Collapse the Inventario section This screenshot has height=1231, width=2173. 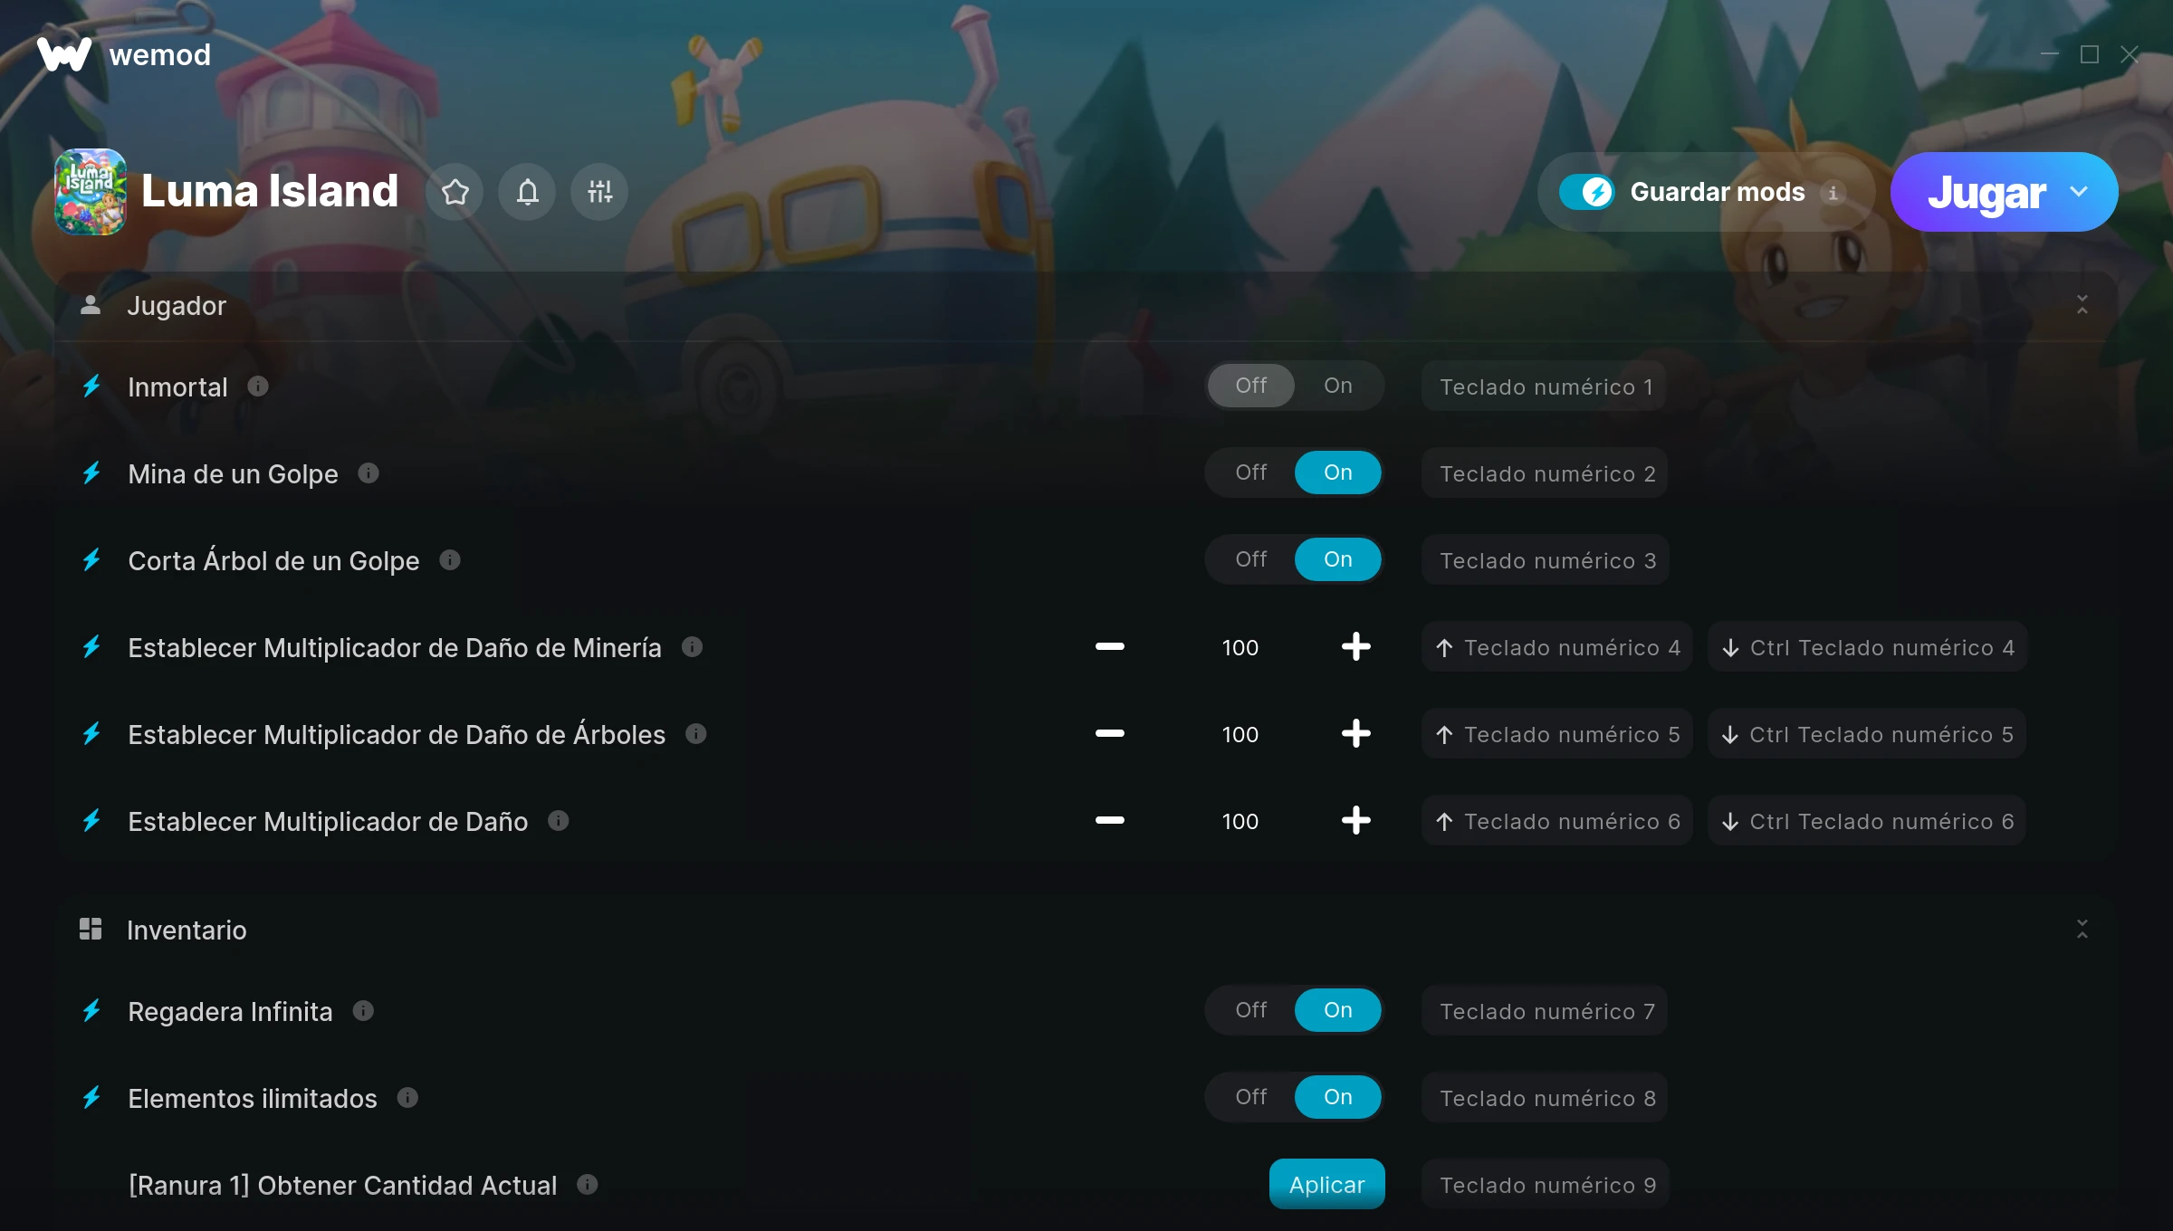pos(2082,930)
